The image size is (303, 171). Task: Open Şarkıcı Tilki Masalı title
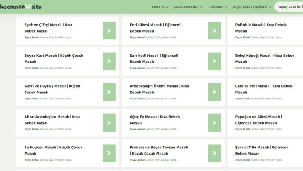262,150
